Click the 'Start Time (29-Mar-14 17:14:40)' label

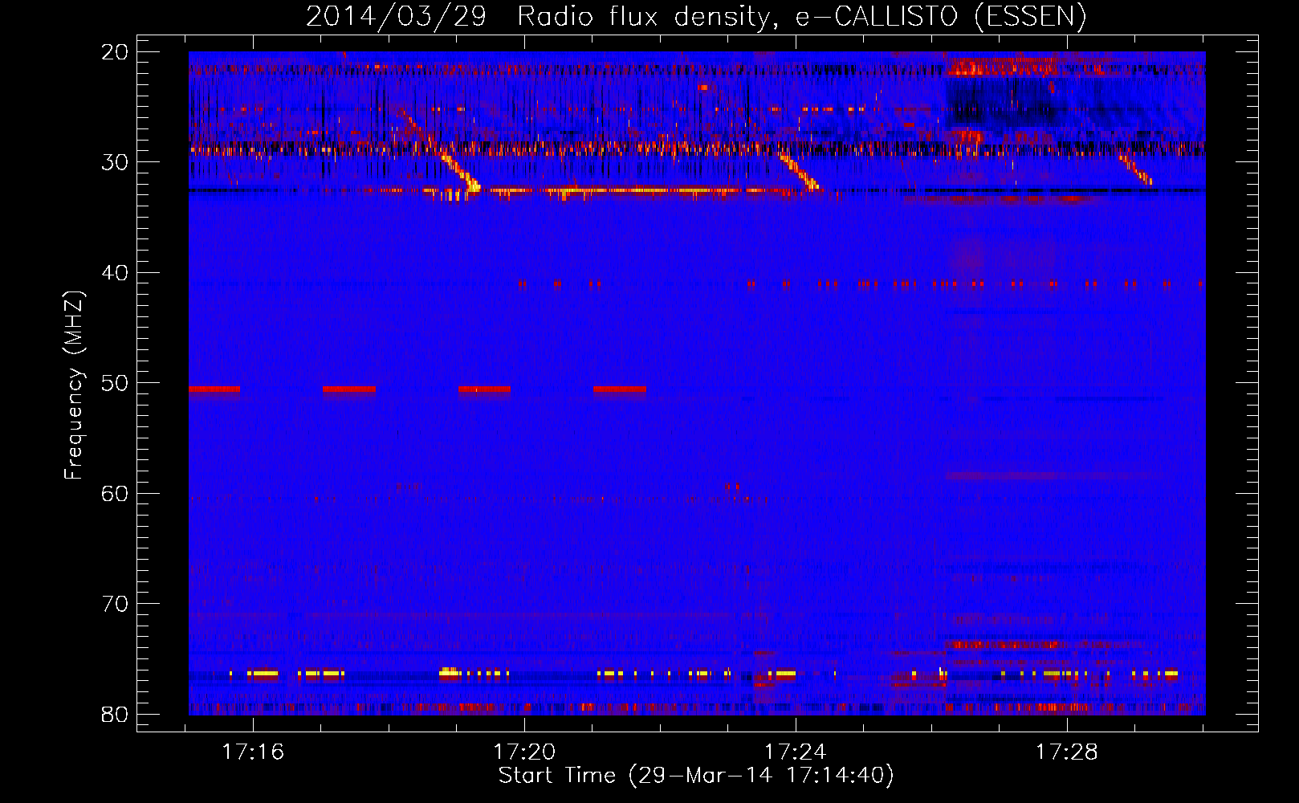coord(696,776)
